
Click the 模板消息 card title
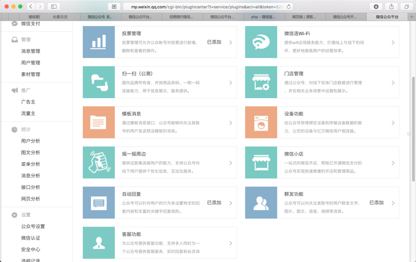tap(132, 114)
